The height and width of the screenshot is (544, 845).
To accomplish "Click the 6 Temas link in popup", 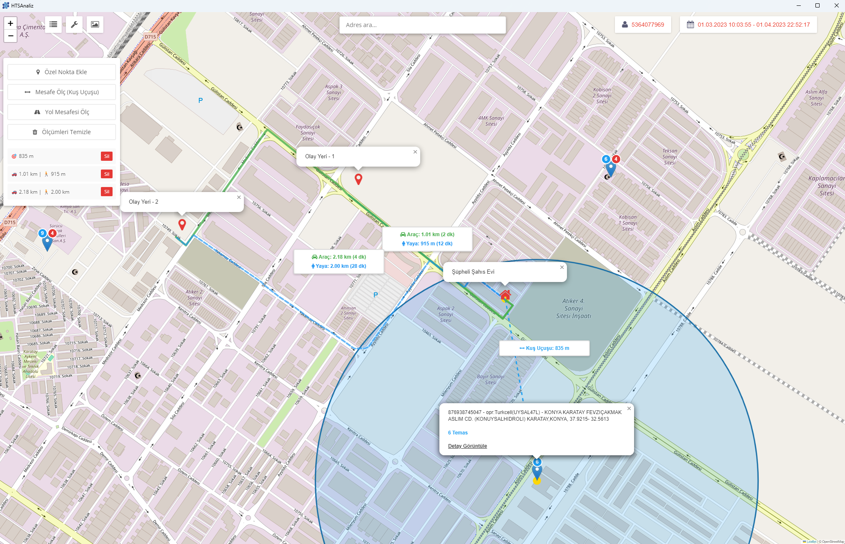I will pos(458,433).
